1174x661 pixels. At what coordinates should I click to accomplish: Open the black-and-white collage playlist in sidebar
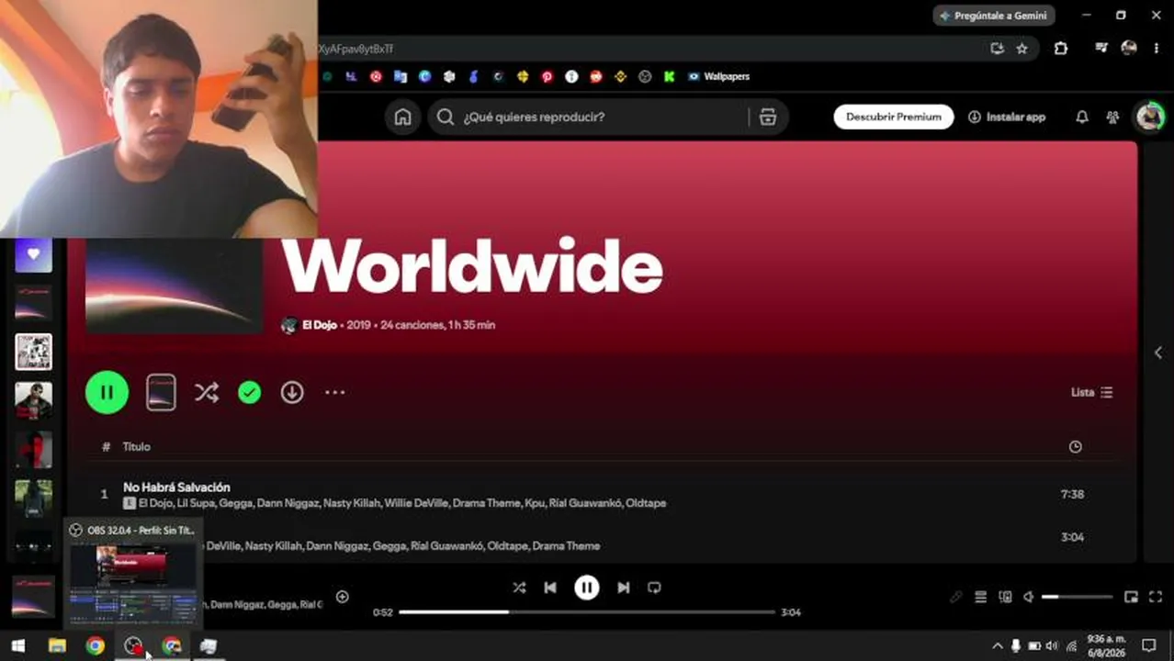point(33,352)
